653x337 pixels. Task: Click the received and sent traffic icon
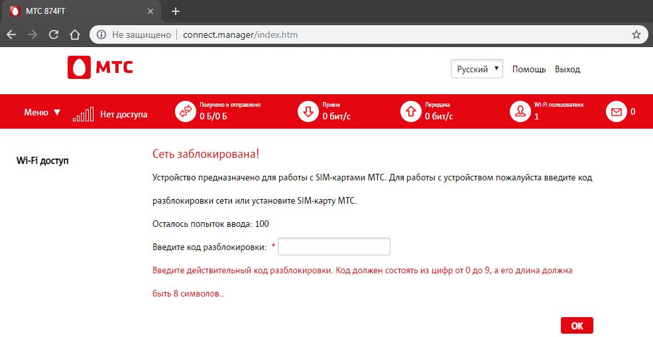point(185,112)
